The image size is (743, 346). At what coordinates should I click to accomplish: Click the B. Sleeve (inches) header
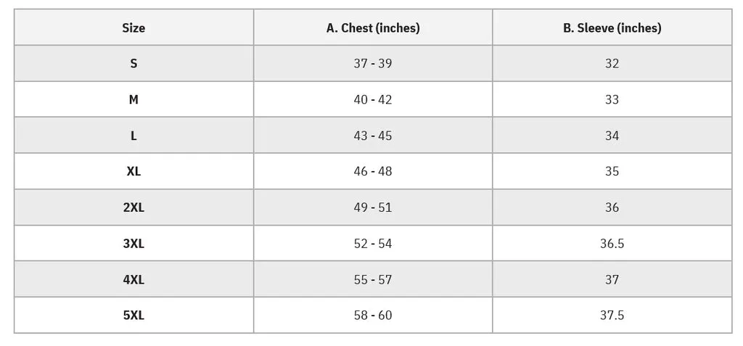(612, 28)
